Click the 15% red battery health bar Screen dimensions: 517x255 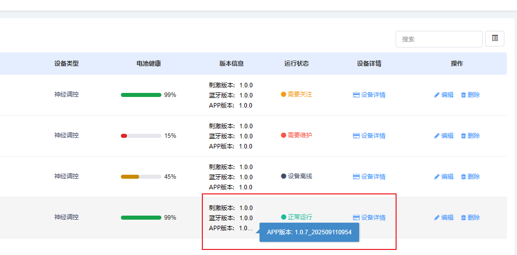(x=141, y=135)
